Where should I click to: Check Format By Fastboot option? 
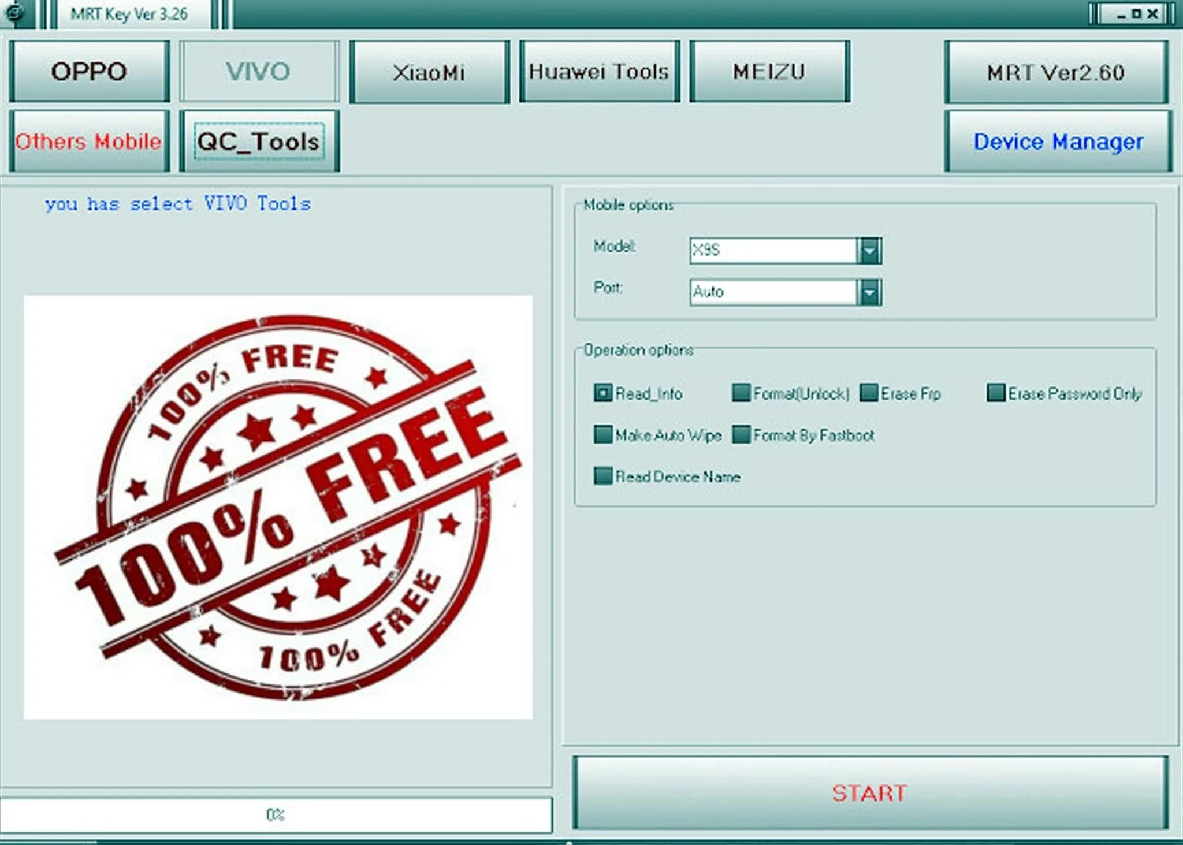click(740, 435)
